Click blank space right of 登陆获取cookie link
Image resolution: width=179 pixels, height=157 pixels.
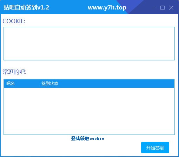tap(139, 139)
